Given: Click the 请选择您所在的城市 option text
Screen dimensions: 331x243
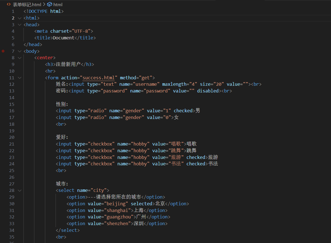Looking at the screenshot, I should pyautogui.click(x=119, y=197).
